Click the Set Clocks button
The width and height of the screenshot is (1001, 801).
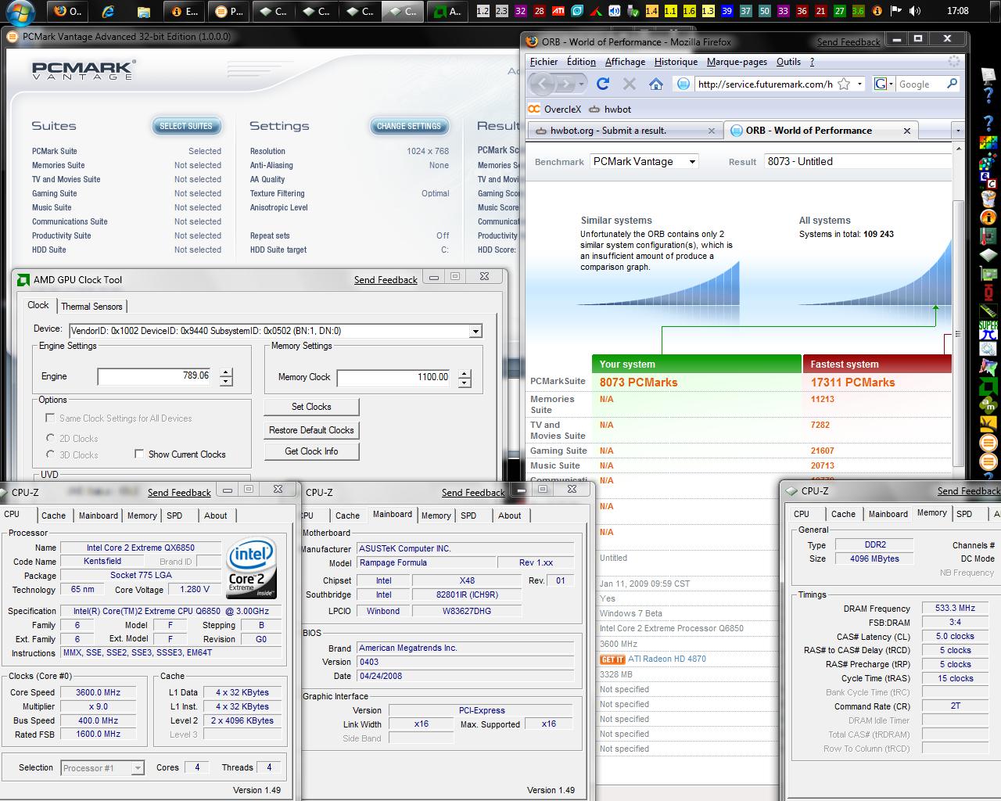click(311, 407)
